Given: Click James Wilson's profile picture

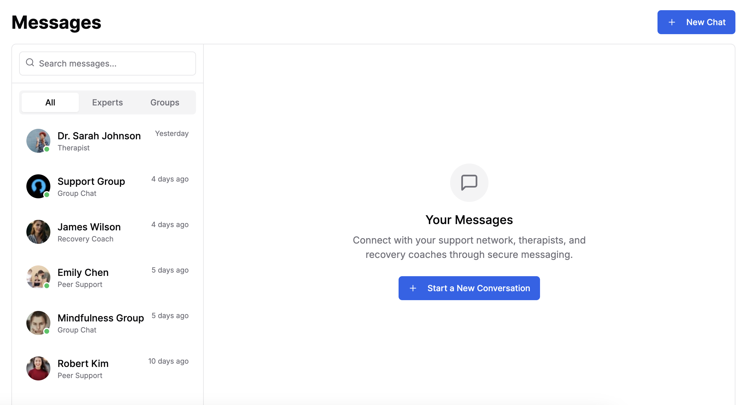Looking at the screenshot, I should [x=38, y=232].
